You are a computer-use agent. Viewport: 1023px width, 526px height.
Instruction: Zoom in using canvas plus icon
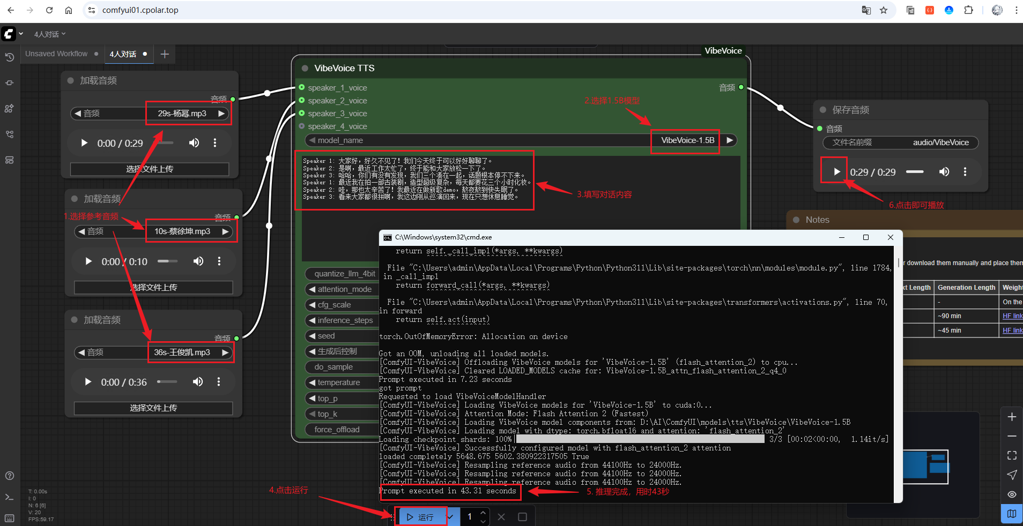pos(1012,417)
